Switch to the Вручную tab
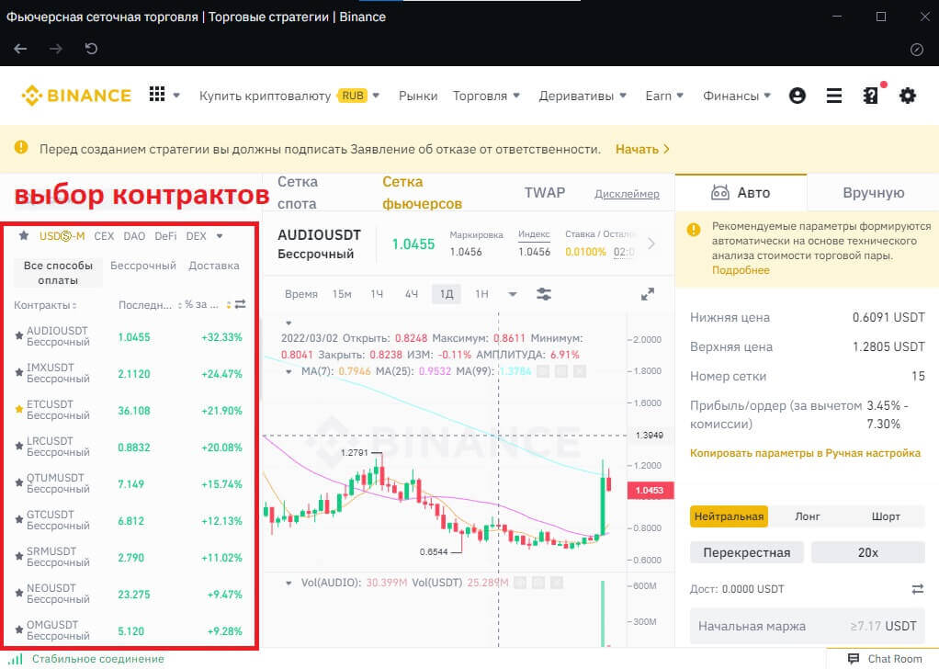The height and width of the screenshot is (669, 939). pos(873,193)
